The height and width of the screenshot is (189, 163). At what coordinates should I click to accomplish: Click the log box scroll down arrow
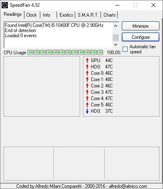[115, 45]
